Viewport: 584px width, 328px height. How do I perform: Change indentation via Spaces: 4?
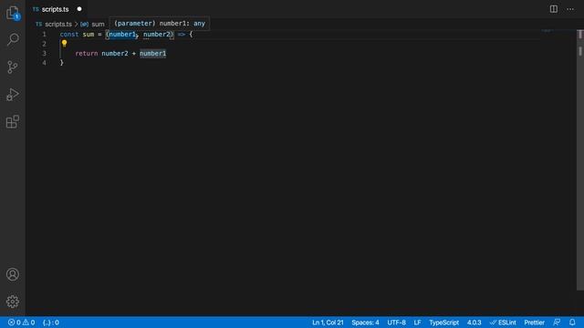tap(365, 323)
